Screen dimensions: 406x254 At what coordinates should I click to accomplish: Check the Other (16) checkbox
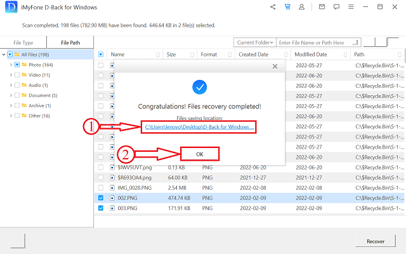(17, 116)
